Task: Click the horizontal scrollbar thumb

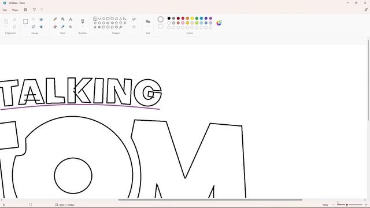Action: (x=210, y=200)
